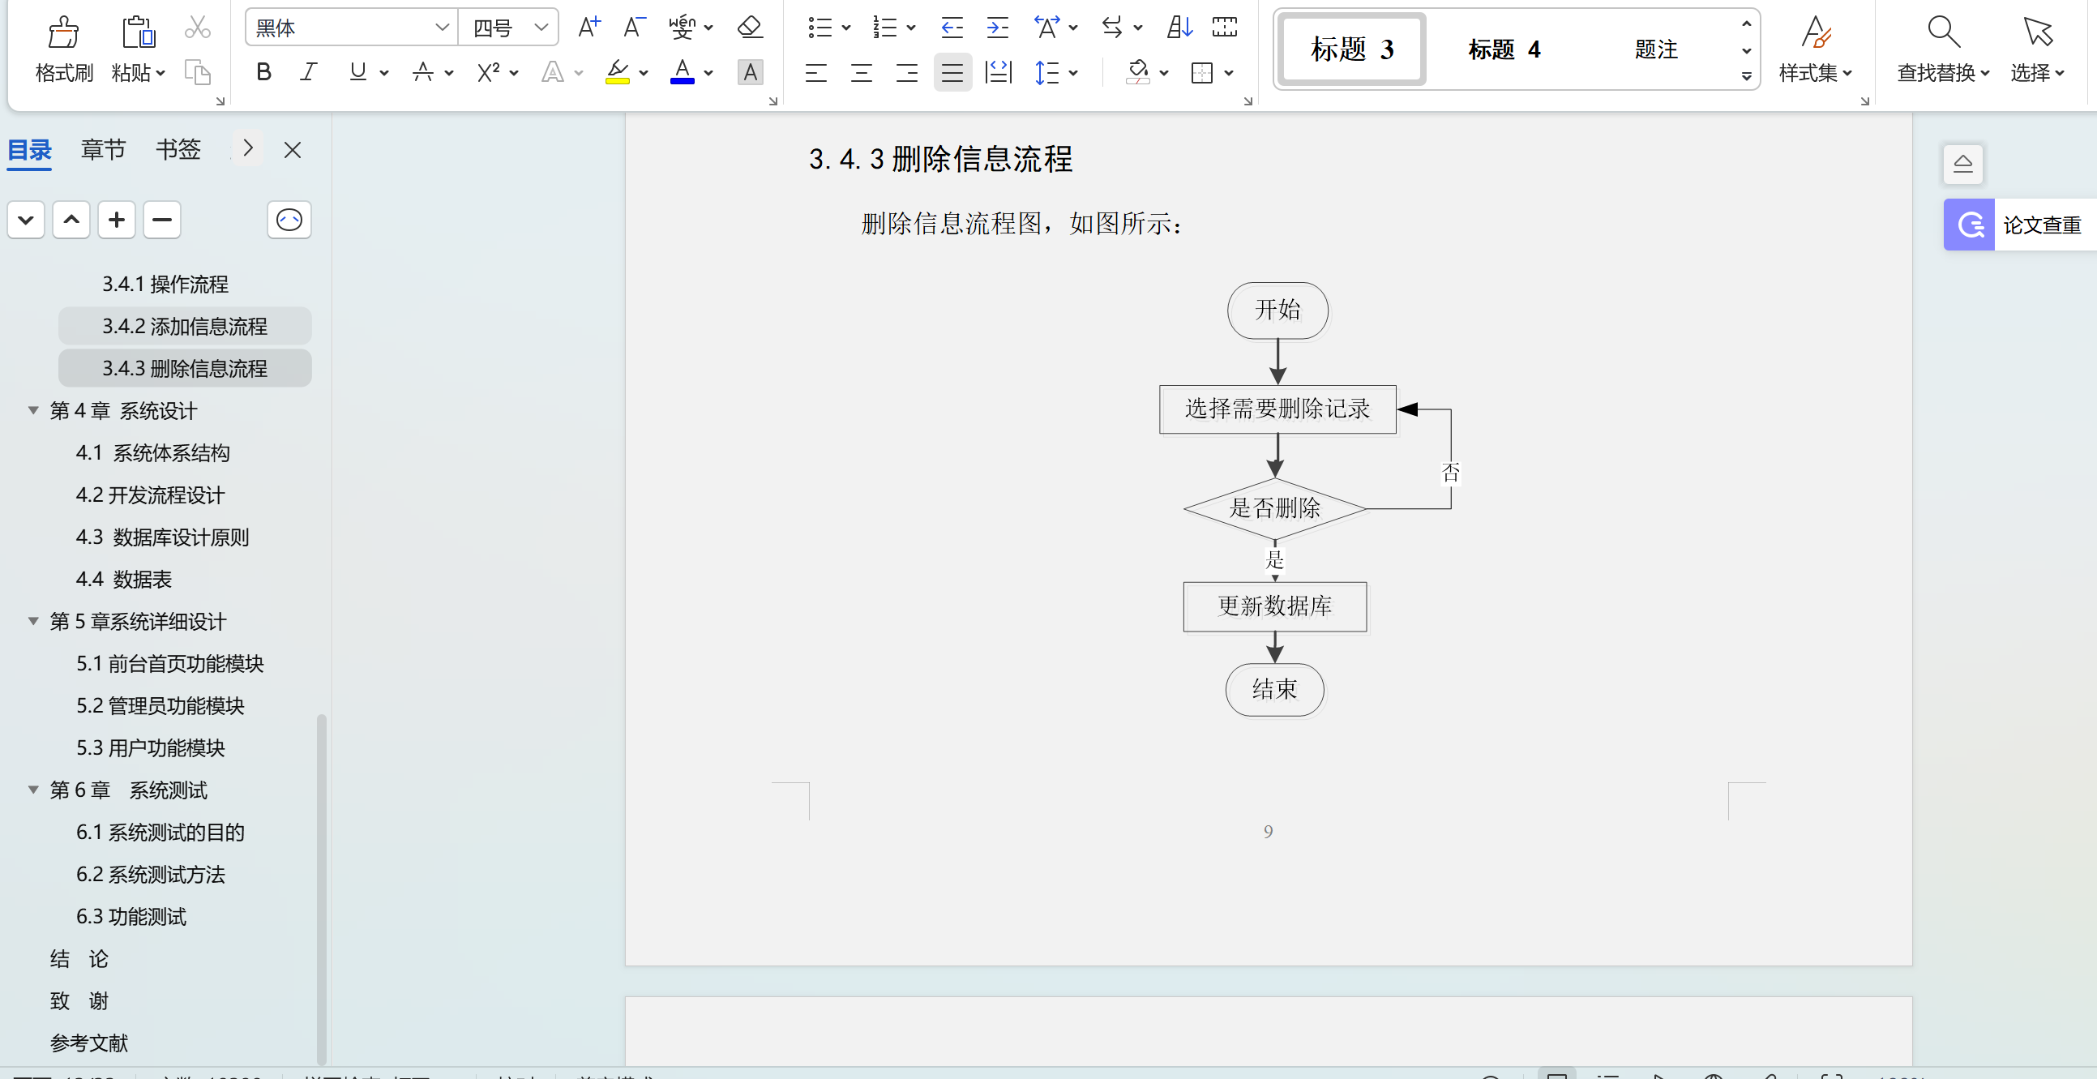Toggle bold formatting
The height and width of the screenshot is (1079, 2097).
[263, 72]
